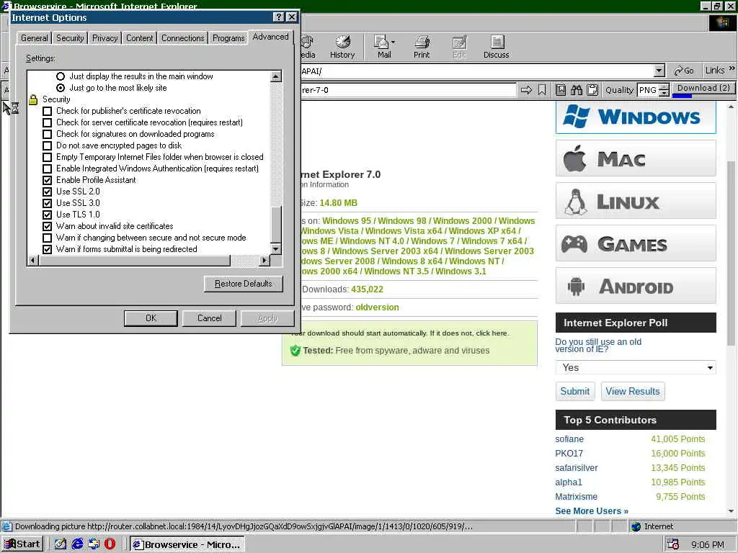The width and height of the screenshot is (738, 553).
Task: Open the Mac category banner
Action: pyautogui.click(x=636, y=158)
